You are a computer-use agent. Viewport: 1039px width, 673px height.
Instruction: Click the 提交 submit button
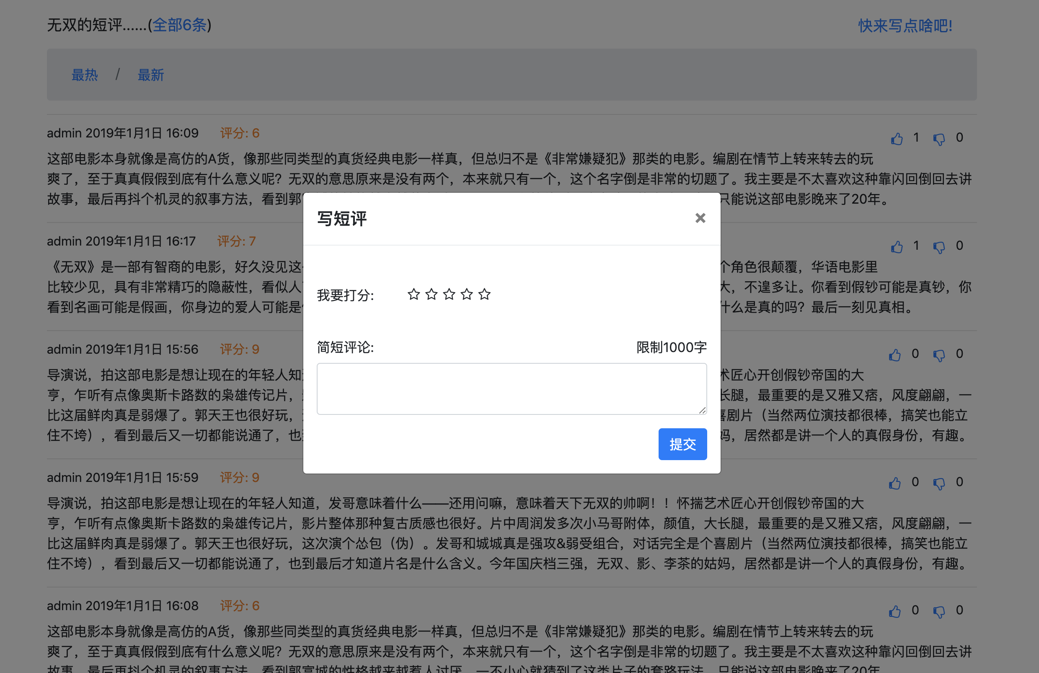pyautogui.click(x=682, y=444)
